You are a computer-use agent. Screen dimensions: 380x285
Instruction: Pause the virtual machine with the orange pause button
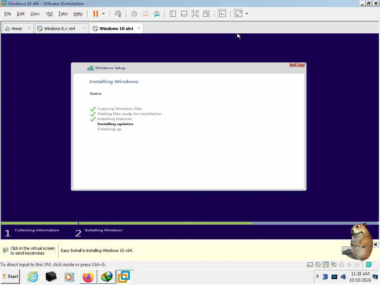point(95,14)
